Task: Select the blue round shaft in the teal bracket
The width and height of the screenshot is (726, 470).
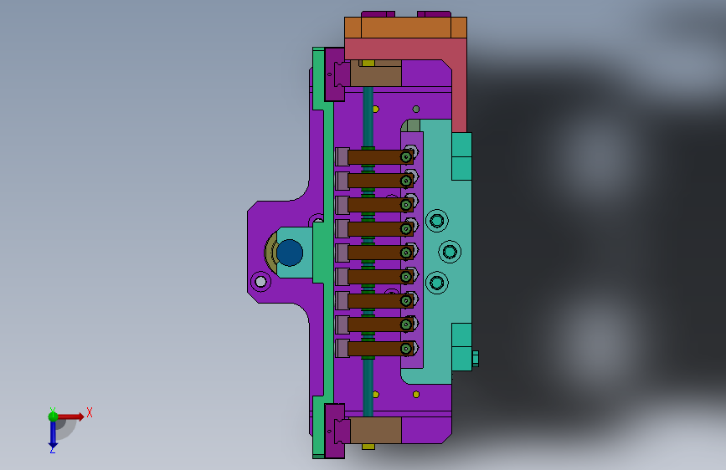Action: pyautogui.click(x=290, y=253)
